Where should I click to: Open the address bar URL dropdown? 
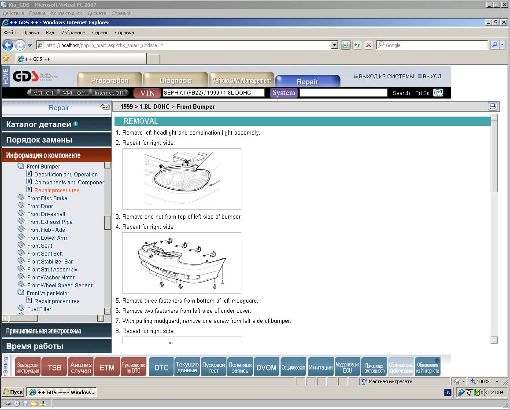click(x=334, y=45)
